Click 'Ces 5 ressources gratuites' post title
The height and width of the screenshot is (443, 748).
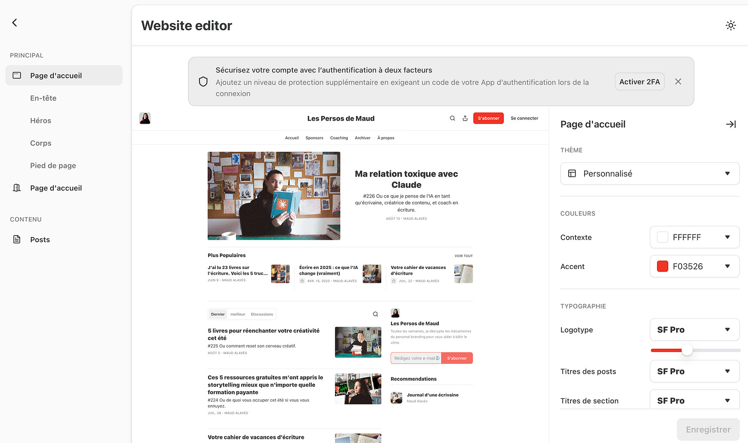click(266, 384)
